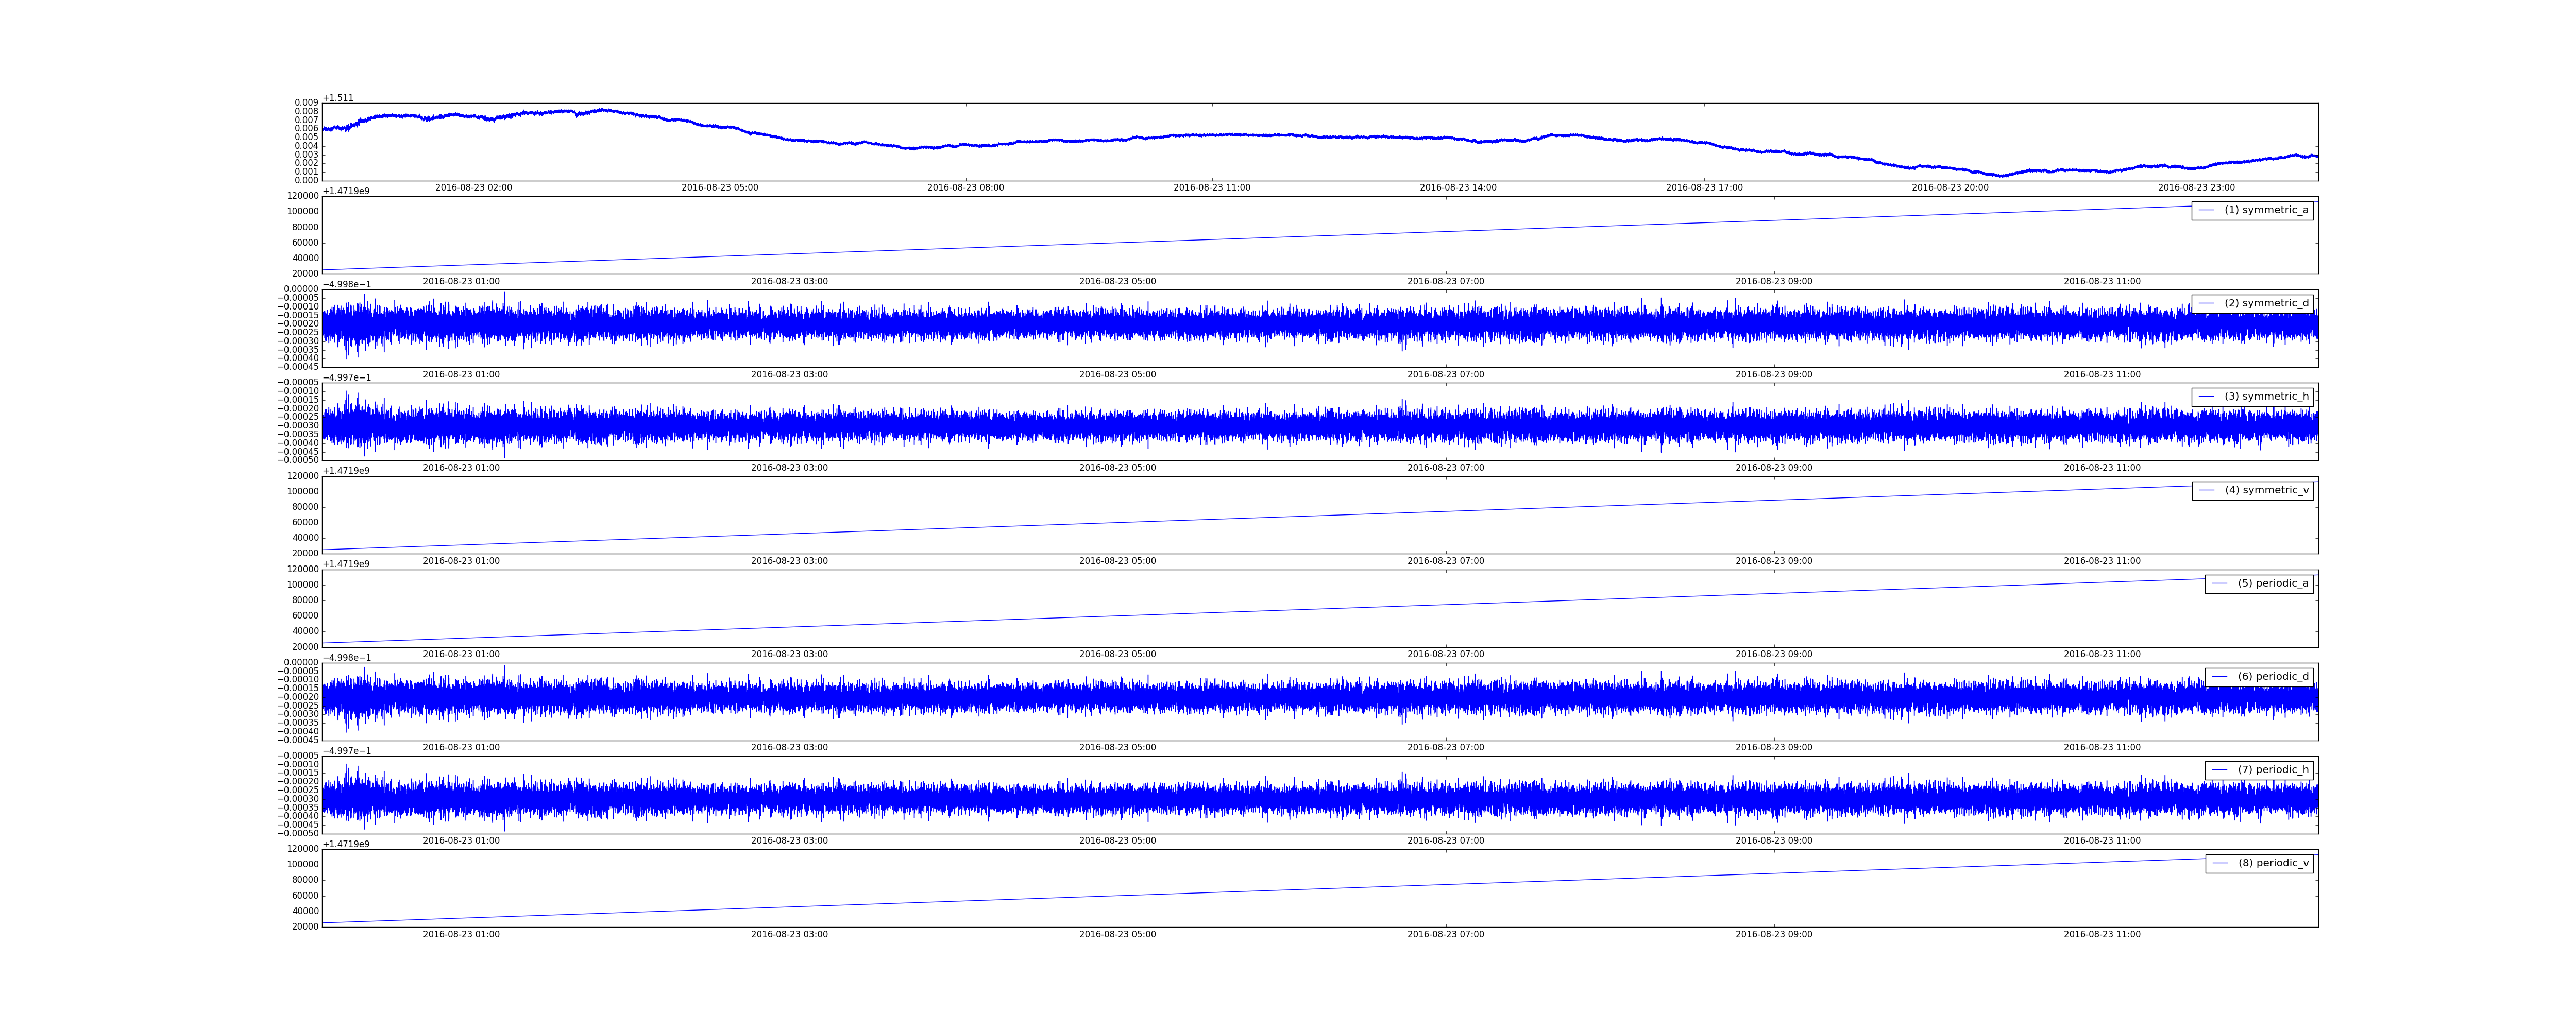
Task: Click the 2016-08-23 14:00 tick on top plot
Action: (1458, 188)
